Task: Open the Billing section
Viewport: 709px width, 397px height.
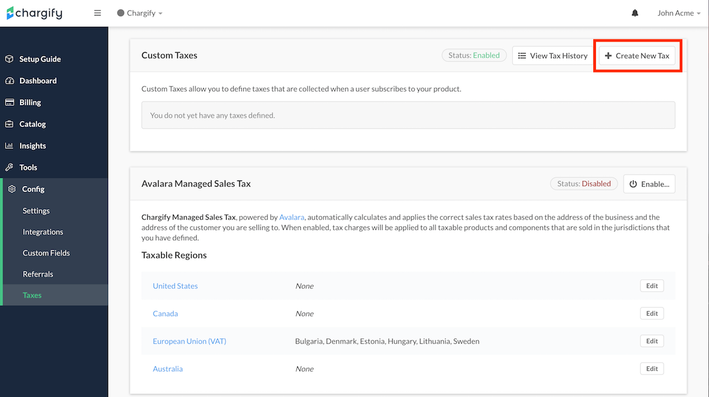Action: pyautogui.click(x=30, y=102)
